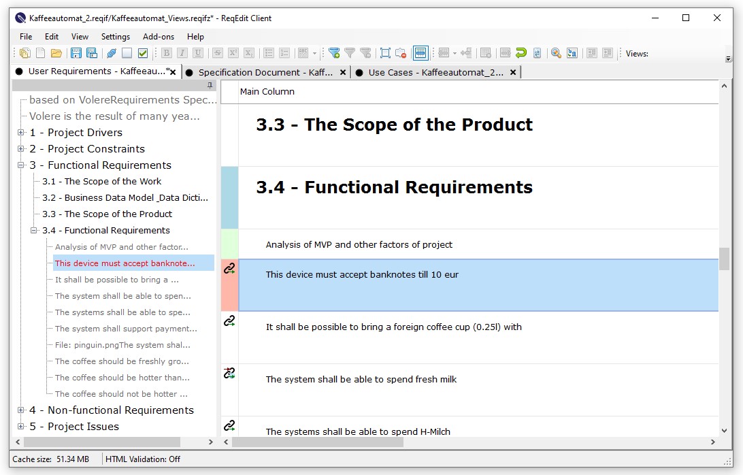Viewport: 743px width, 475px height.
Task: Open the spell check dropdown arrow
Action: (316, 52)
